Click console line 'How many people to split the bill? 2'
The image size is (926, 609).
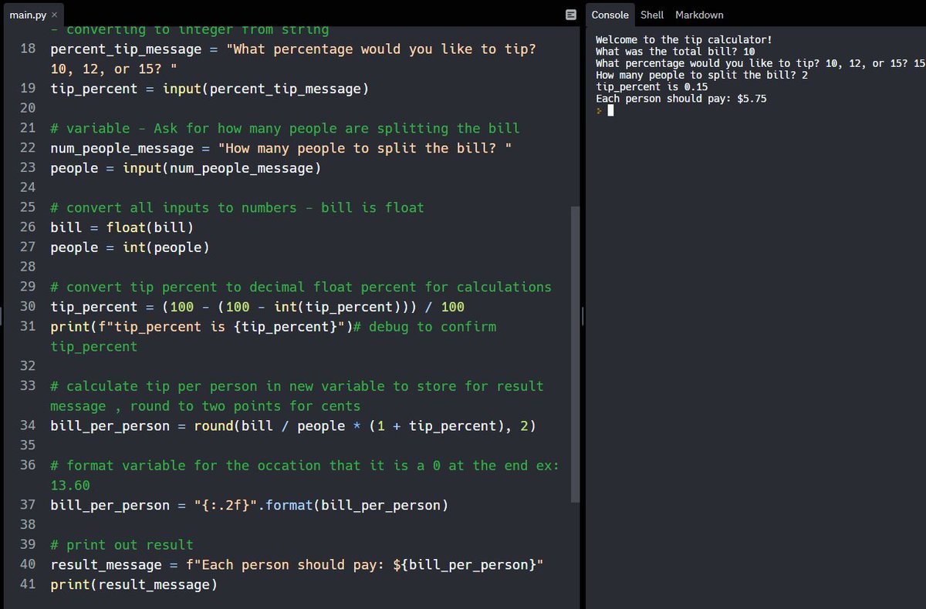point(701,76)
